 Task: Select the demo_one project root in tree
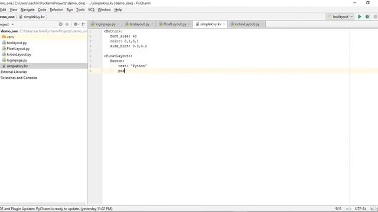9,31
